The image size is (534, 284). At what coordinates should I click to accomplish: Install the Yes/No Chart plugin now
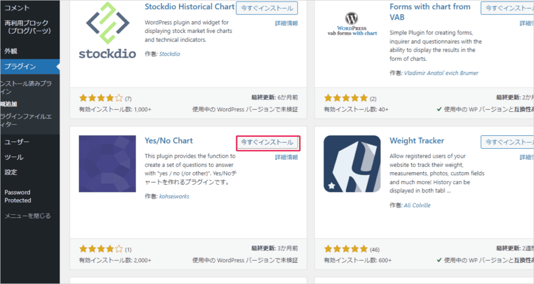point(267,143)
